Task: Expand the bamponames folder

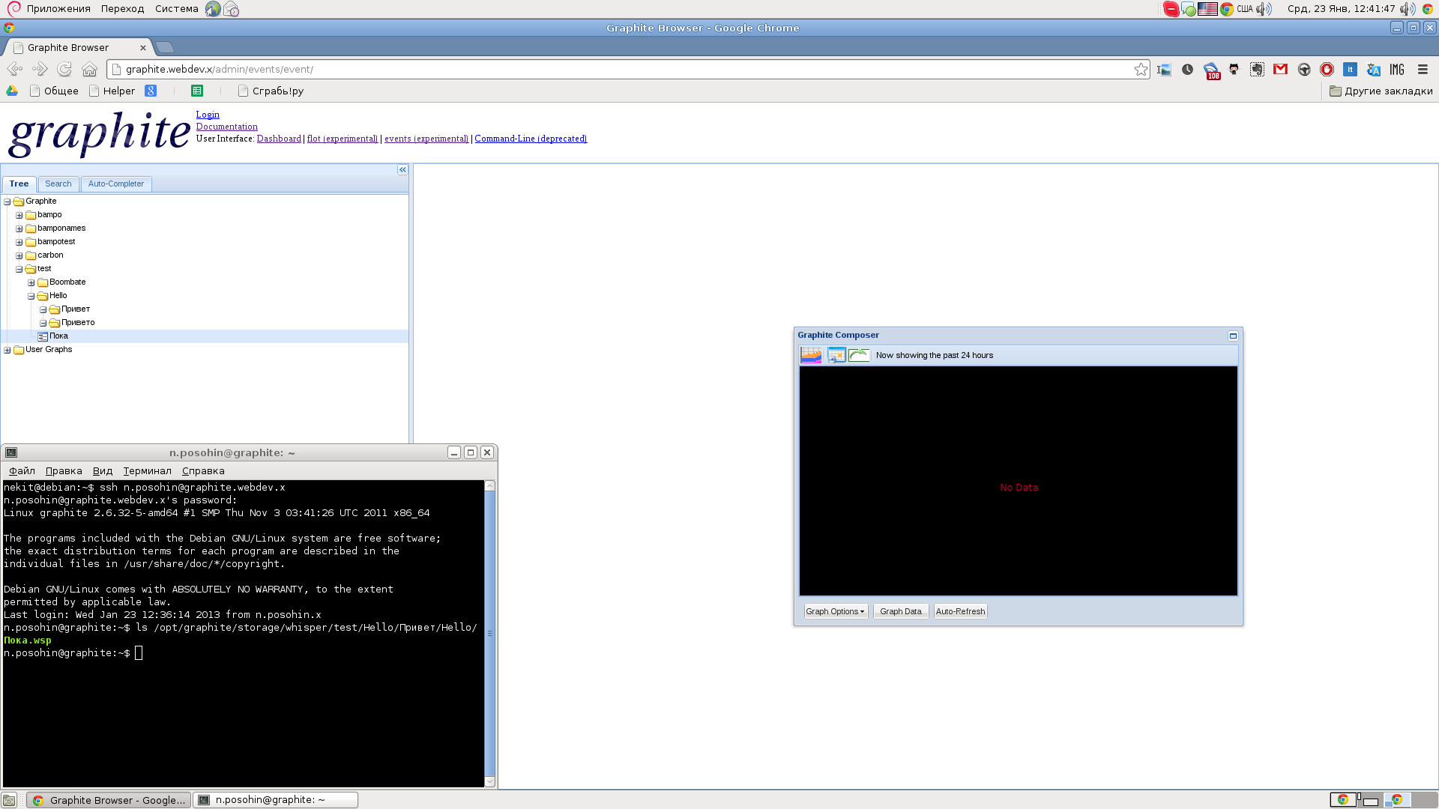Action: (x=19, y=228)
